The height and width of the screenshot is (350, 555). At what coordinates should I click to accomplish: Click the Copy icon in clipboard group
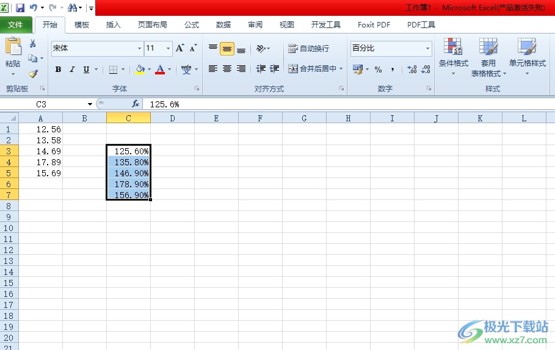point(32,59)
